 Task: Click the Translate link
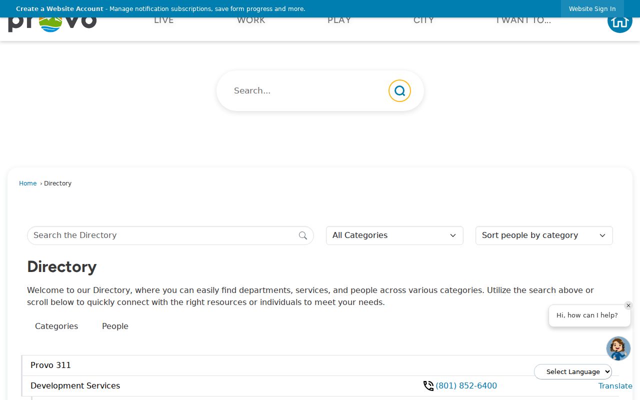click(615, 386)
